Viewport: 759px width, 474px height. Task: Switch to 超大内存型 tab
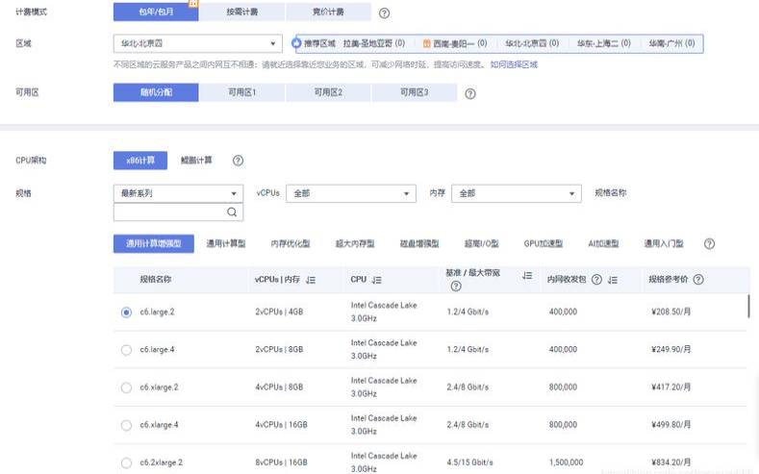tap(355, 244)
